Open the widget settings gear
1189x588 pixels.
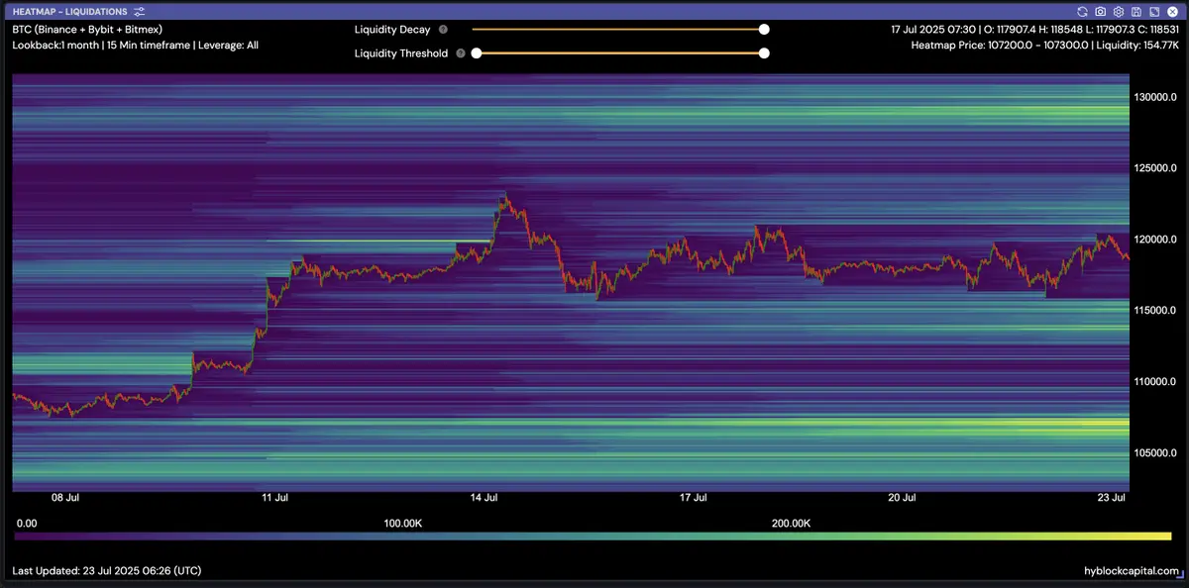1119,11
